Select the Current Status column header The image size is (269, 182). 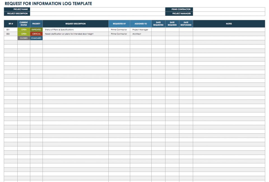[x=24, y=24]
